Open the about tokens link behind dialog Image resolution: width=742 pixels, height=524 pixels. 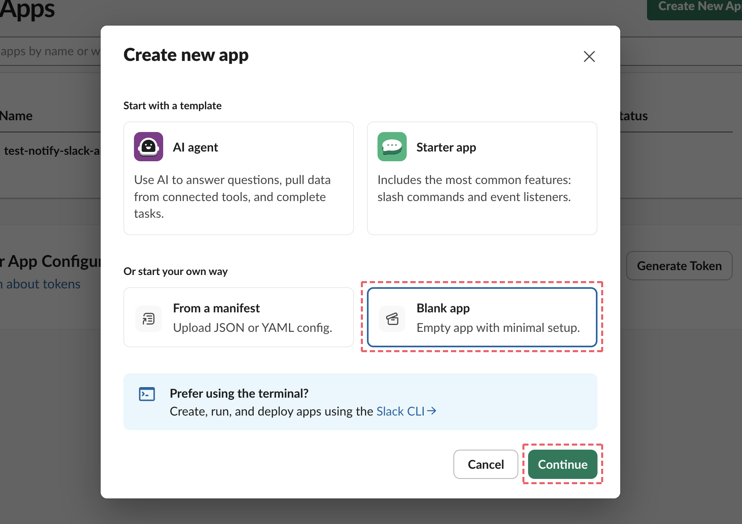(x=41, y=284)
